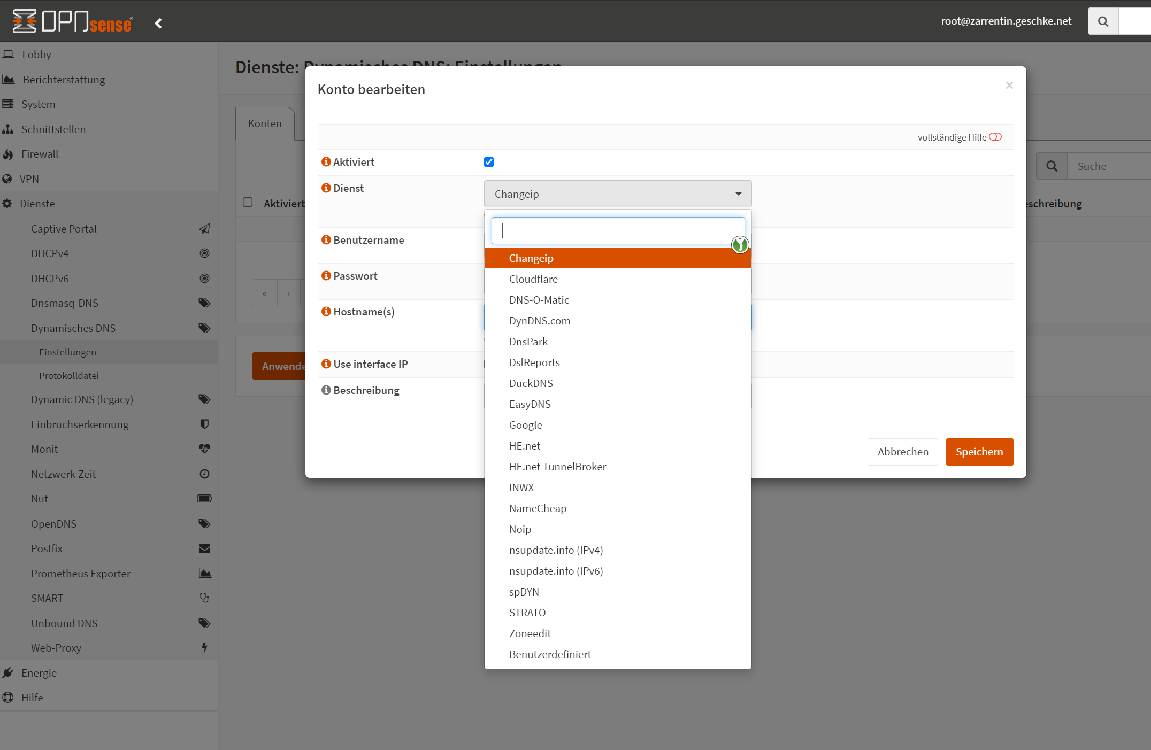The height and width of the screenshot is (750, 1151).
Task: Click the Aktiviert column header
Action: pos(285,204)
